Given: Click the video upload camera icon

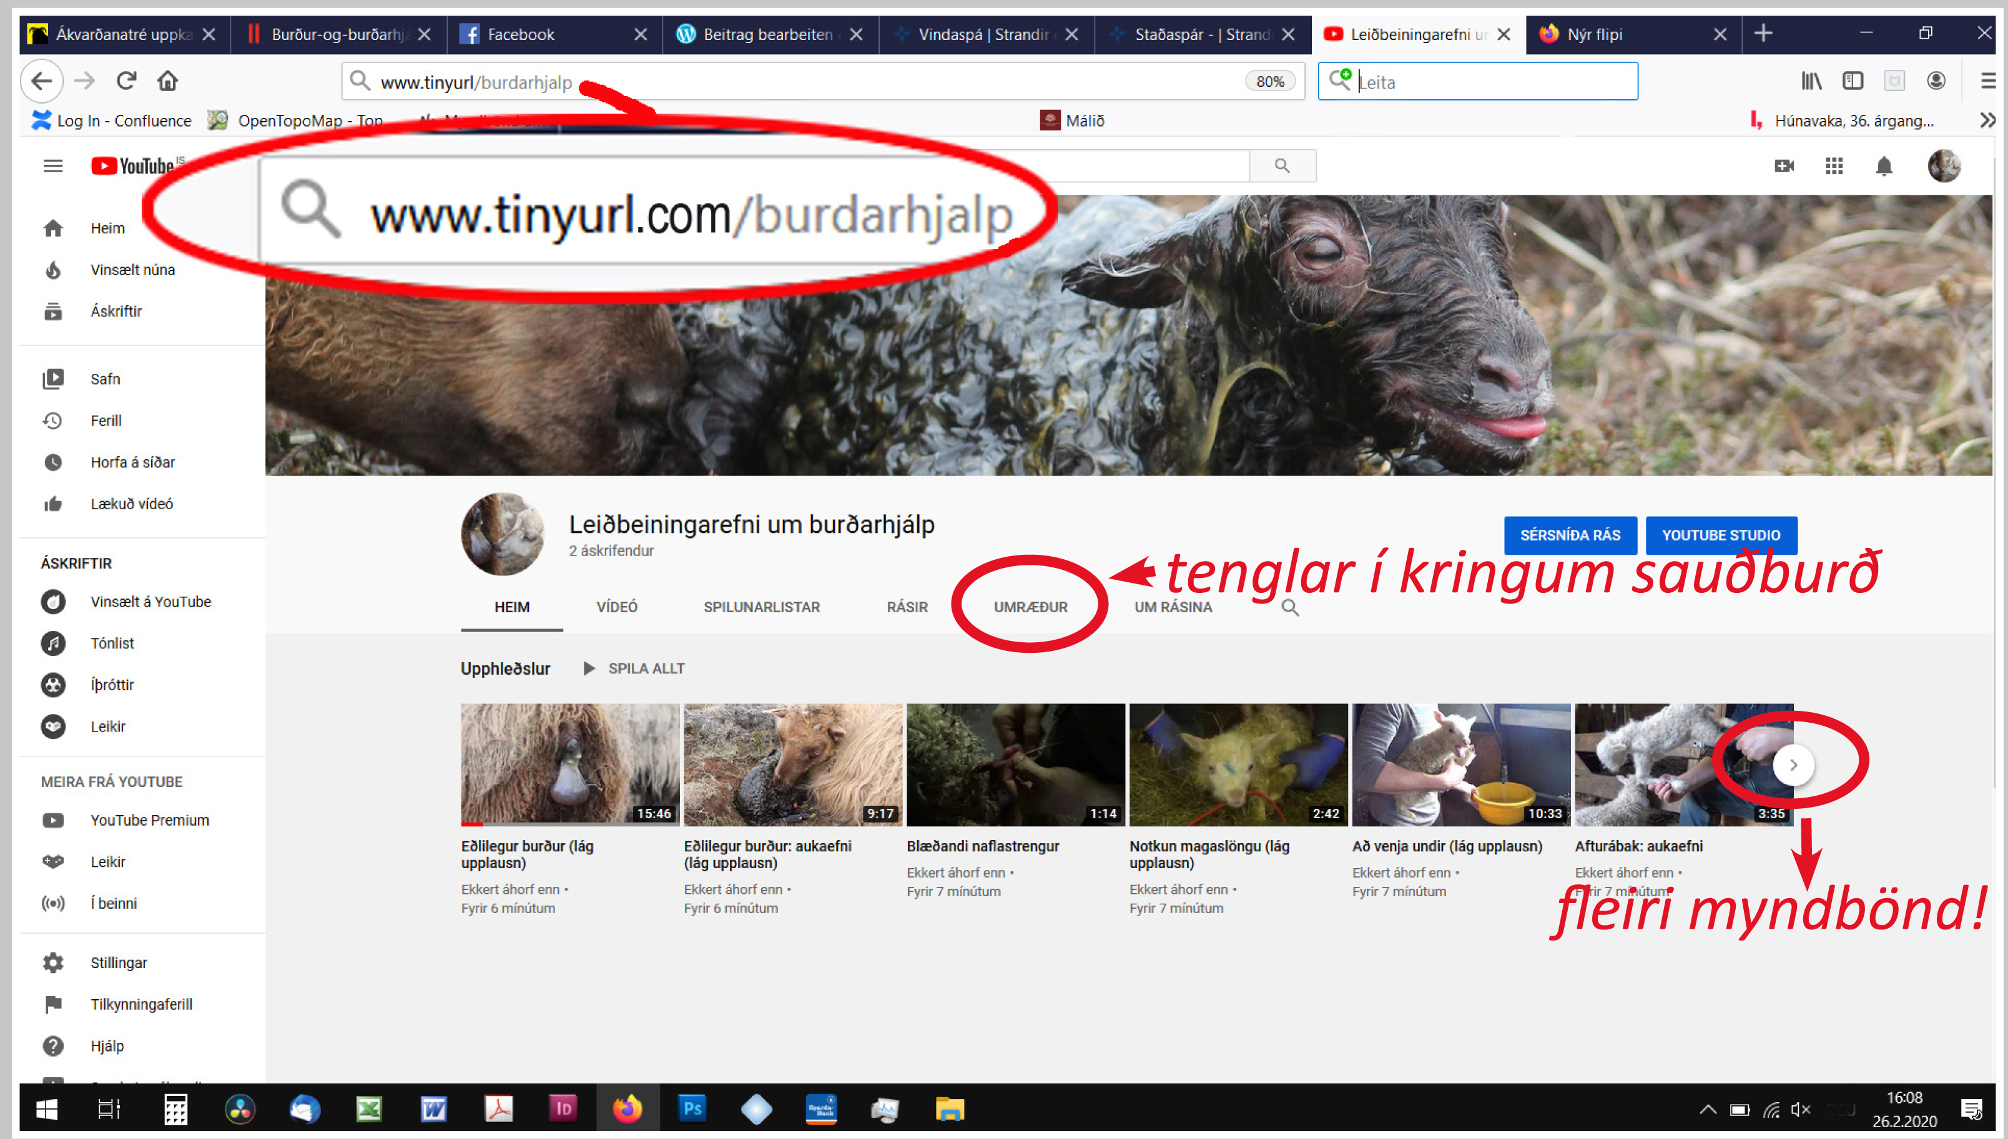Looking at the screenshot, I should pyautogui.click(x=1785, y=166).
